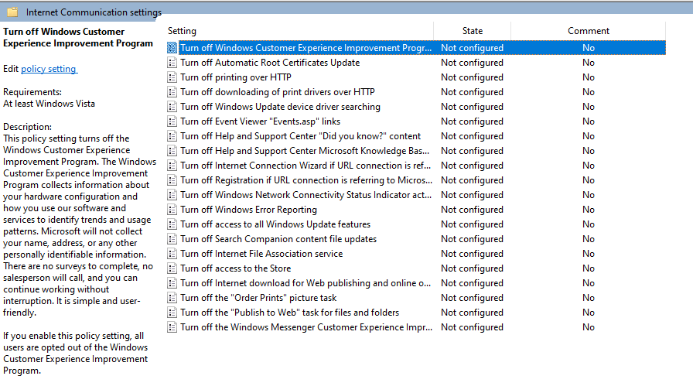
Task: Select "Turn off printing over HTTP" setting
Action: click(x=236, y=77)
